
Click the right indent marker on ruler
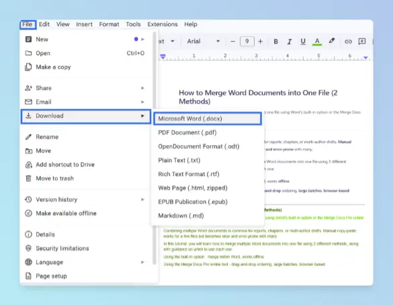(365, 58)
